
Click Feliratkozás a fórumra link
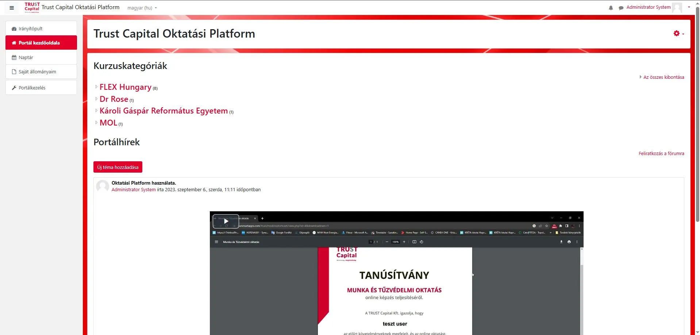pyautogui.click(x=661, y=154)
